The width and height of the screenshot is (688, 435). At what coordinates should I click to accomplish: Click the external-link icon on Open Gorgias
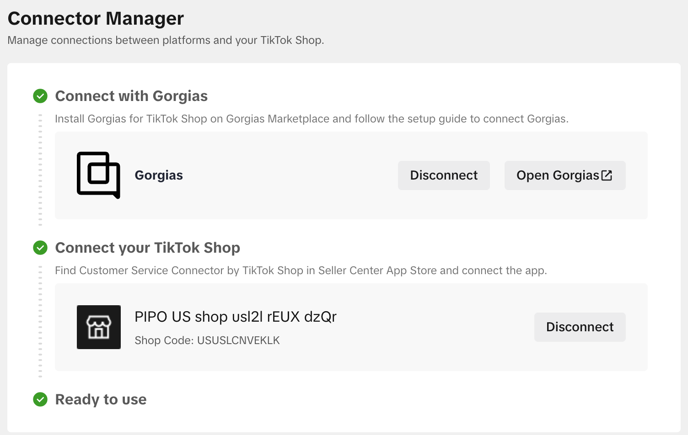(x=607, y=175)
